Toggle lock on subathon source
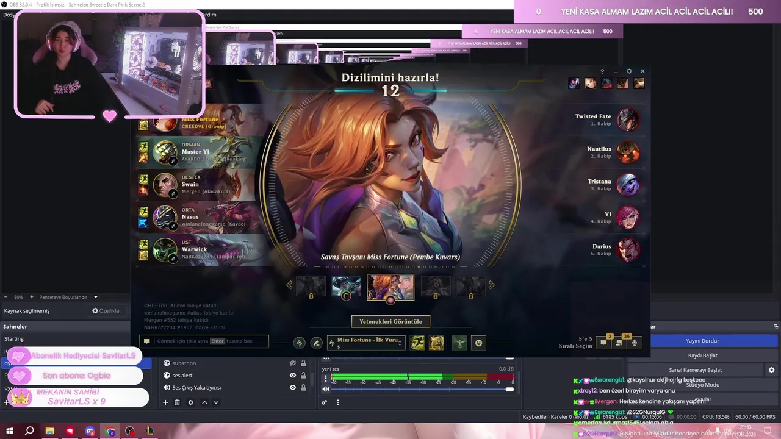Viewport: 781px width, 439px height. [x=303, y=363]
